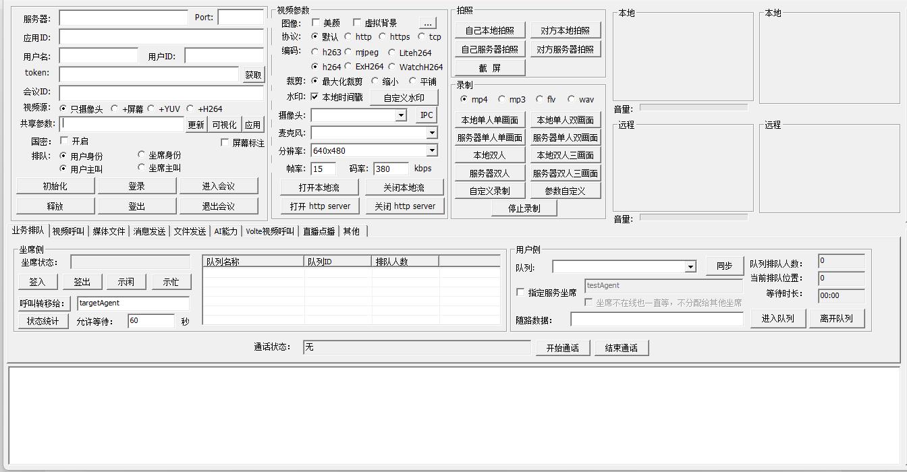Select the +屏幕 video source option
Image resolution: width=907 pixels, height=472 pixels.
click(115, 109)
